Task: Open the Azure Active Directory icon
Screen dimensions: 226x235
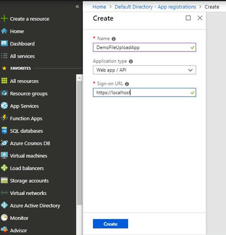Action: [4, 205]
